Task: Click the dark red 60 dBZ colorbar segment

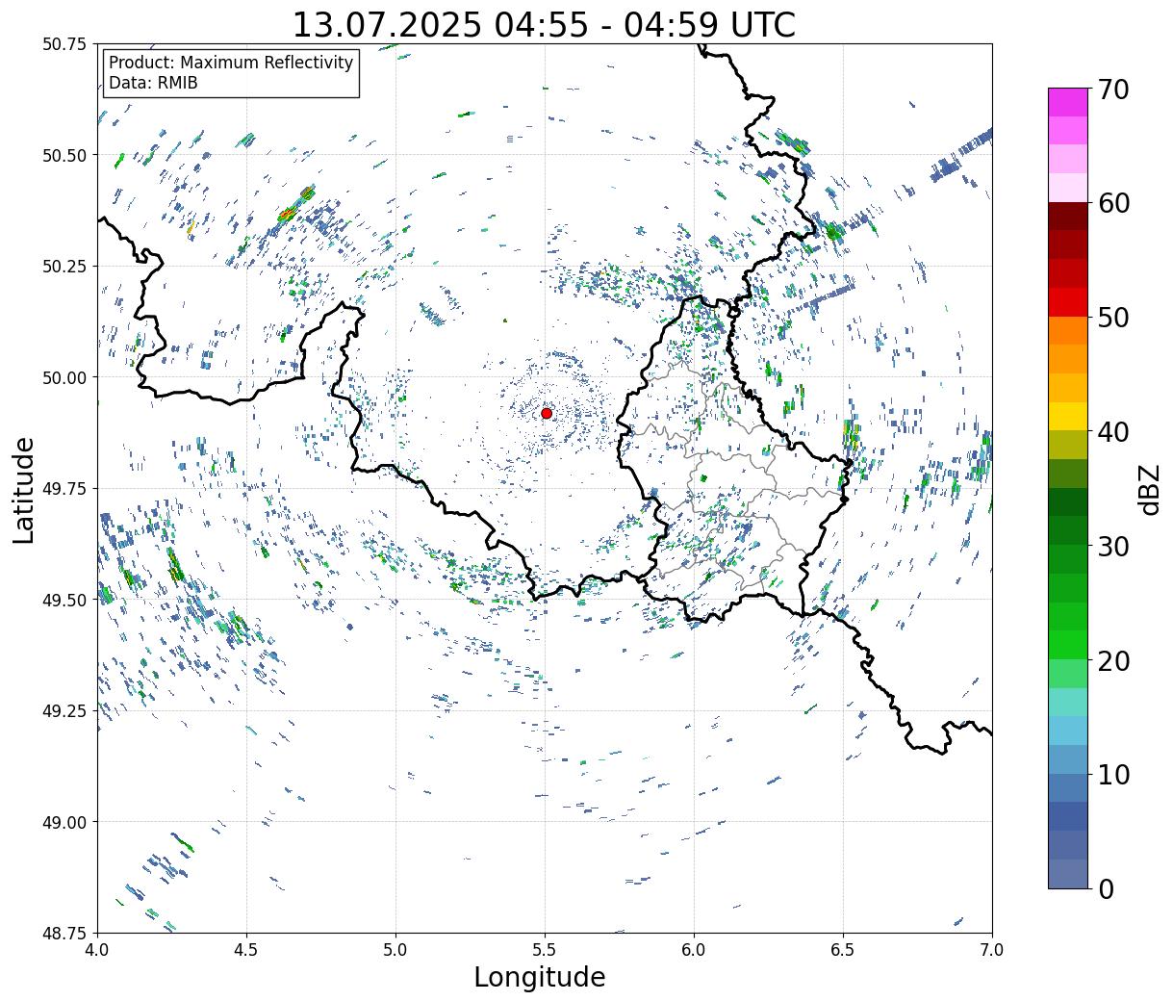Action: point(1068,217)
